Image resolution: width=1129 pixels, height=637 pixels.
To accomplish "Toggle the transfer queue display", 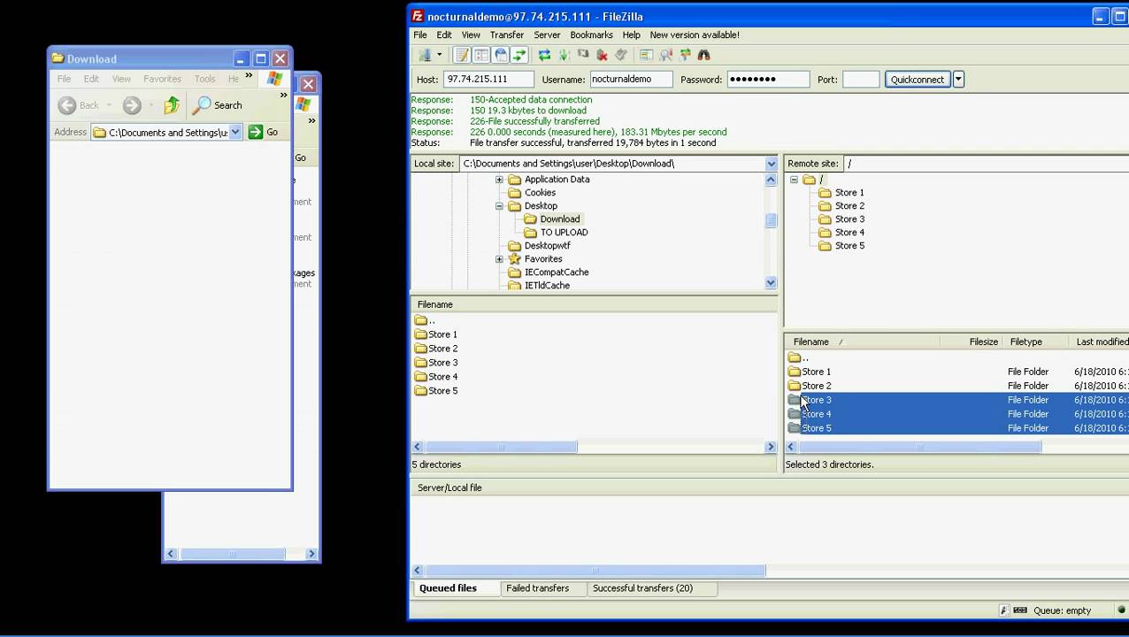I will click(520, 55).
